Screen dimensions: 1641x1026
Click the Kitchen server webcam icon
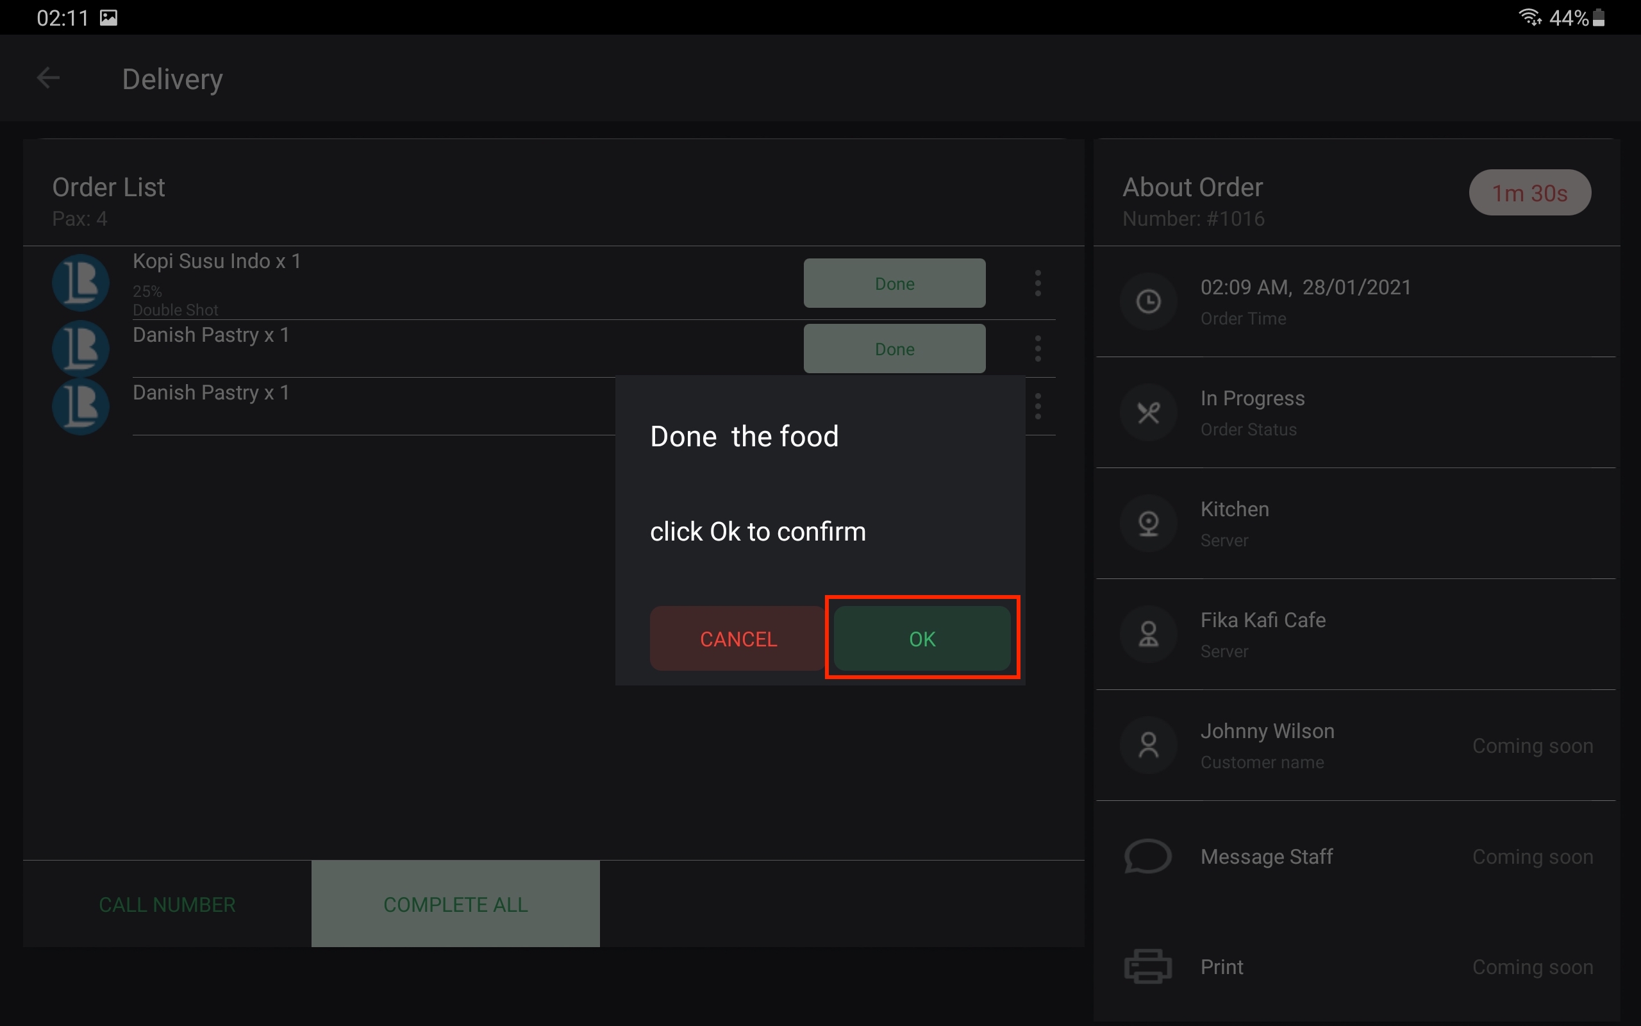[1148, 523]
